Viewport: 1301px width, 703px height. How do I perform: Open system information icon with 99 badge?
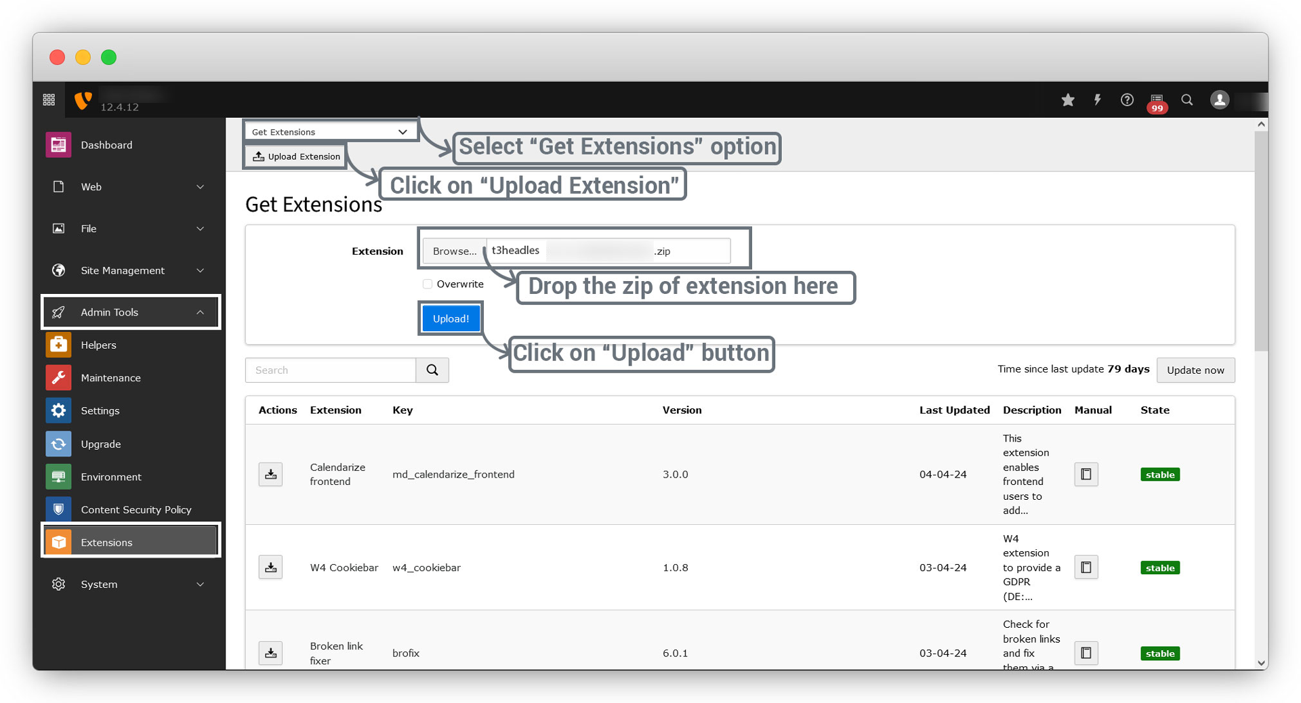pos(1157,101)
